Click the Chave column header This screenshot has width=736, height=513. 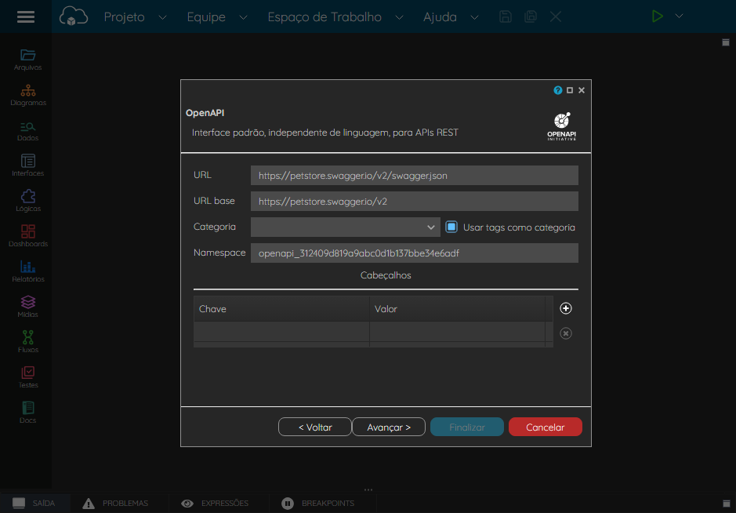click(281, 308)
